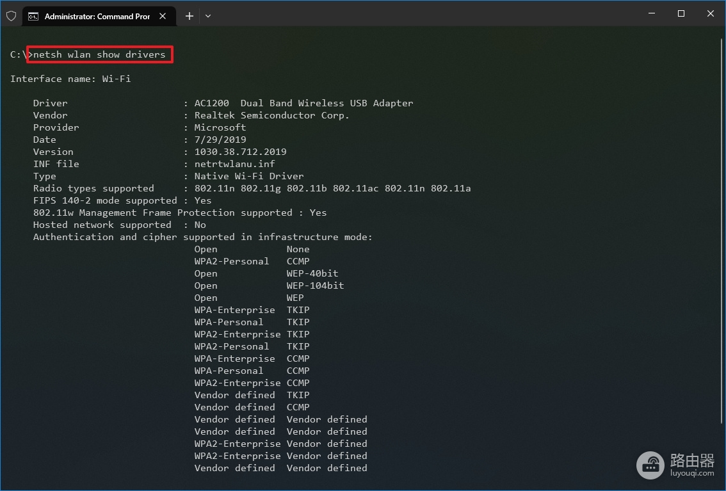This screenshot has height=491, width=726.
Task: Click the 'WPA-Enterprise' CCMP row
Action: click(x=252, y=358)
